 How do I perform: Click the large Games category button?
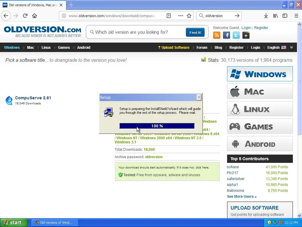[x=260, y=126]
